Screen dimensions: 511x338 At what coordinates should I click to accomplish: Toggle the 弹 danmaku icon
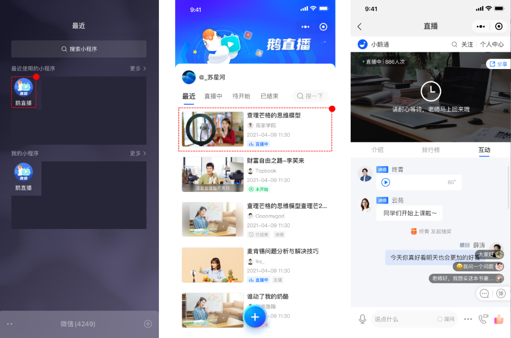click(501, 294)
